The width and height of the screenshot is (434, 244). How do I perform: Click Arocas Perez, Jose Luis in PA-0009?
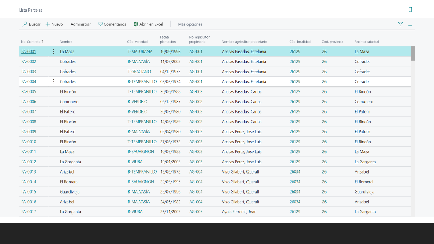pyautogui.click(x=242, y=131)
